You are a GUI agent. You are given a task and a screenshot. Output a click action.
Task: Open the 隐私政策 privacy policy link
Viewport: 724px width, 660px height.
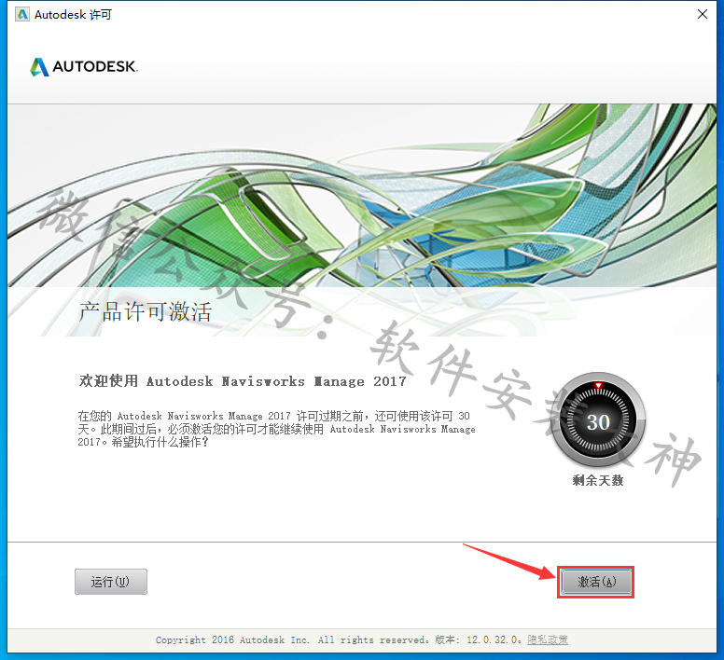point(548,639)
